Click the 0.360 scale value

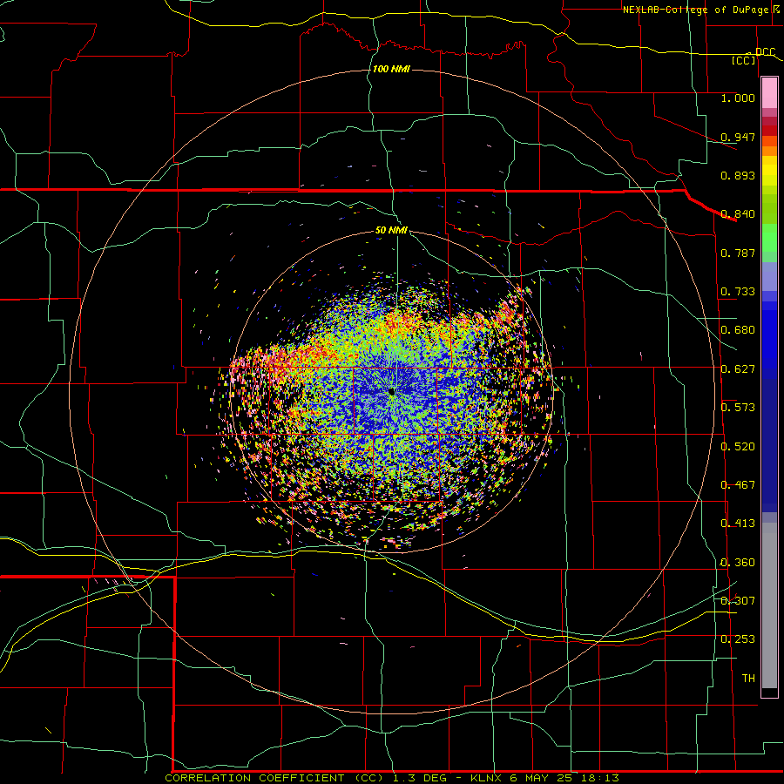click(x=738, y=563)
